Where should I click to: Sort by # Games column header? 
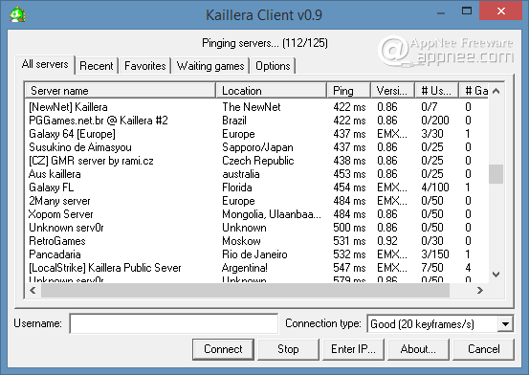474,91
